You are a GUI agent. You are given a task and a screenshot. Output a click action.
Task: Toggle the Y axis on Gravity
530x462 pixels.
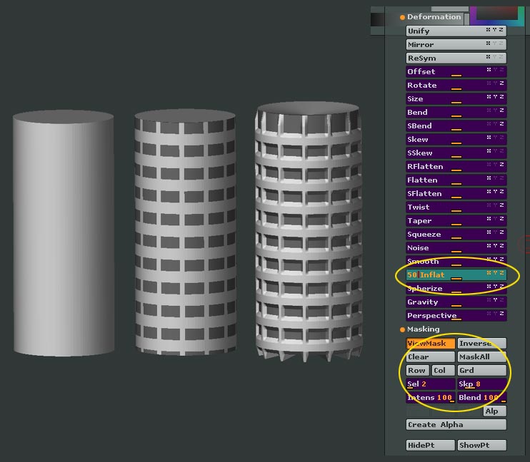(x=495, y=299)
